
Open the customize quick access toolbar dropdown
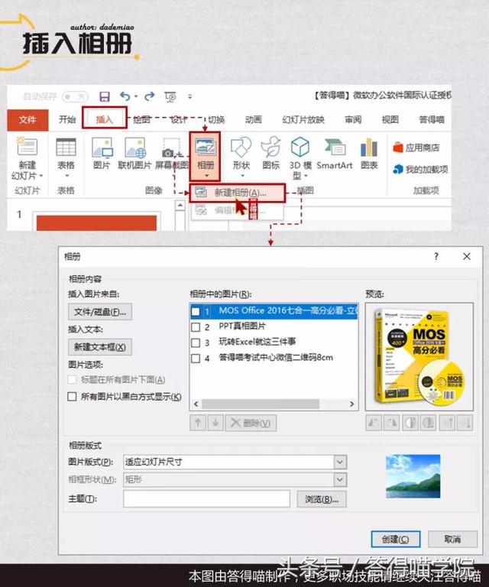coord(190,97)
